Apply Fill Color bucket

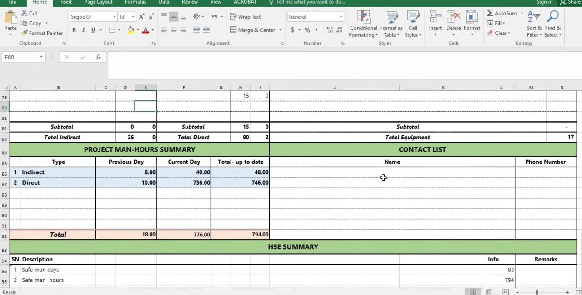click(x=131, y=30)
